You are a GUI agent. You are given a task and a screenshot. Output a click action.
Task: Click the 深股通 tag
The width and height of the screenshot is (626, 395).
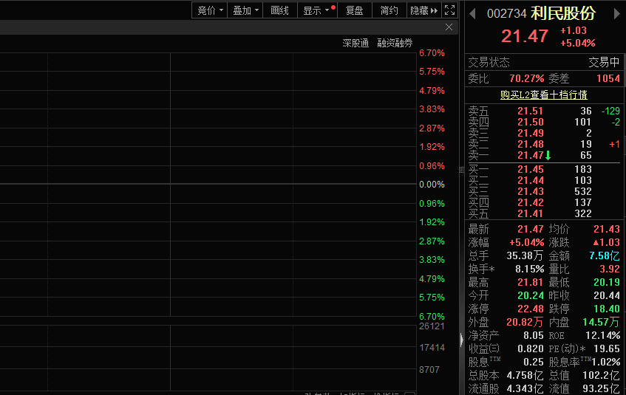[x=355, y=44]
